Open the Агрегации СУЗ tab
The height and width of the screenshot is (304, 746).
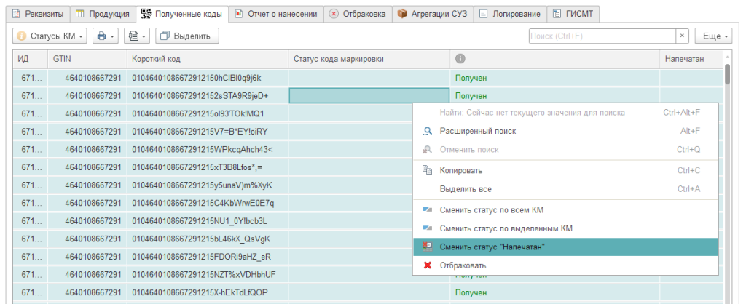433,14
